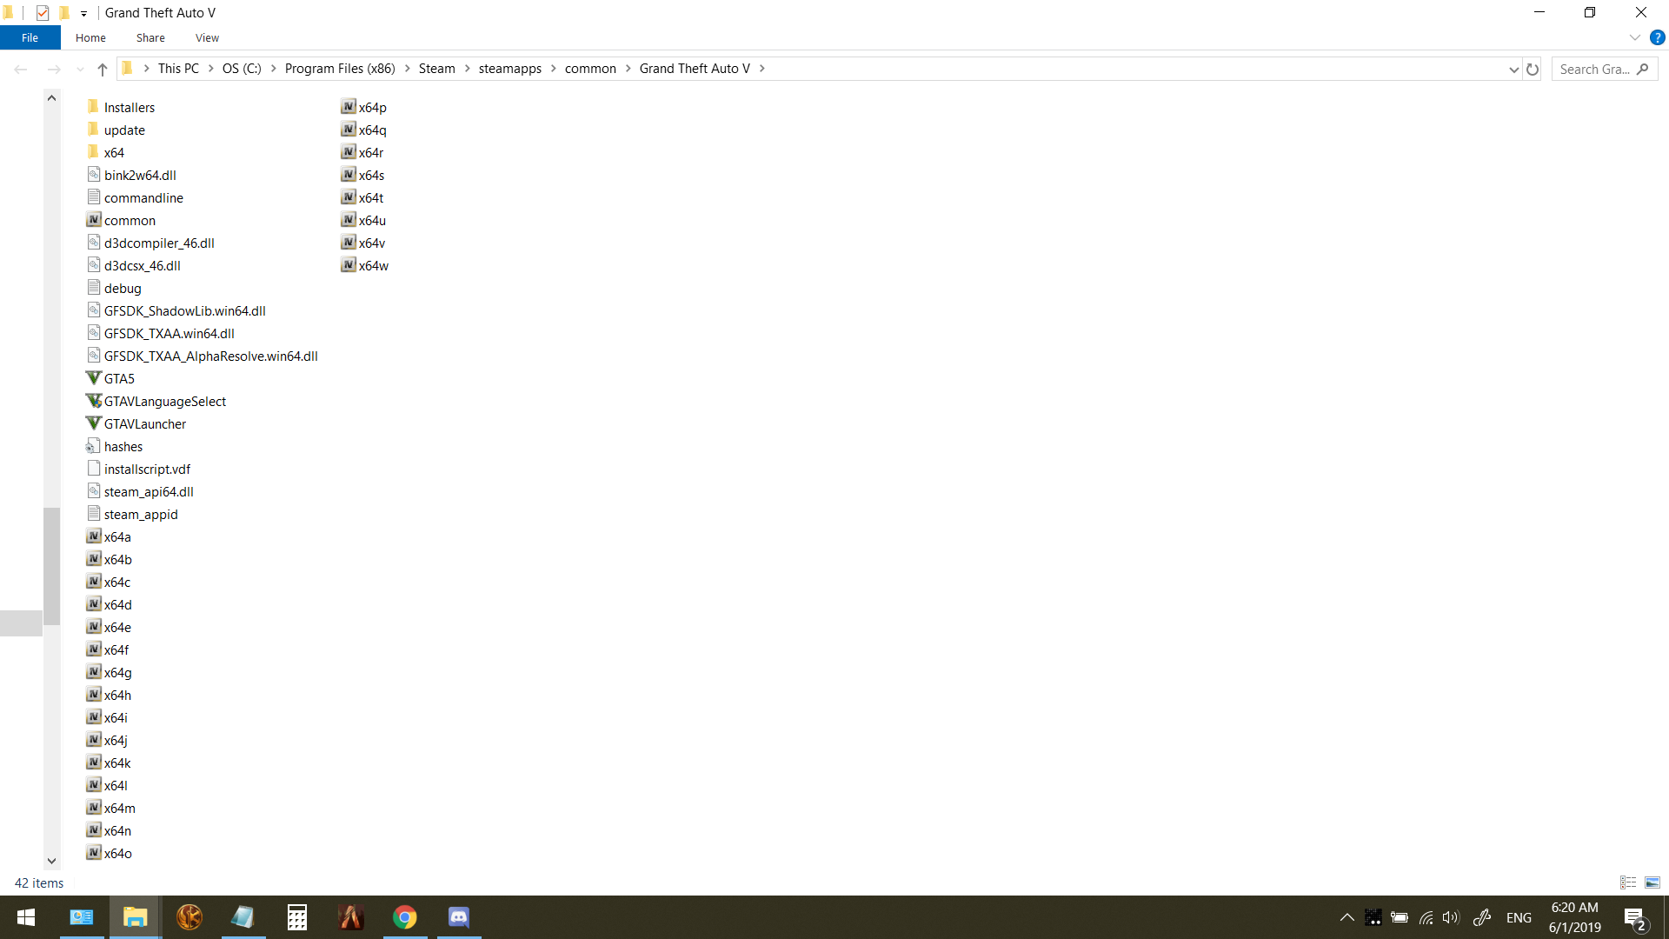Image resolution: width=1669 pixels, height=939 pixels.
Task: Expand the ribbon with the chevron
Action: click(x=1634, y=37)
